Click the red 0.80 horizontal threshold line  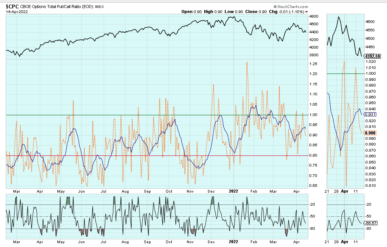153,155
